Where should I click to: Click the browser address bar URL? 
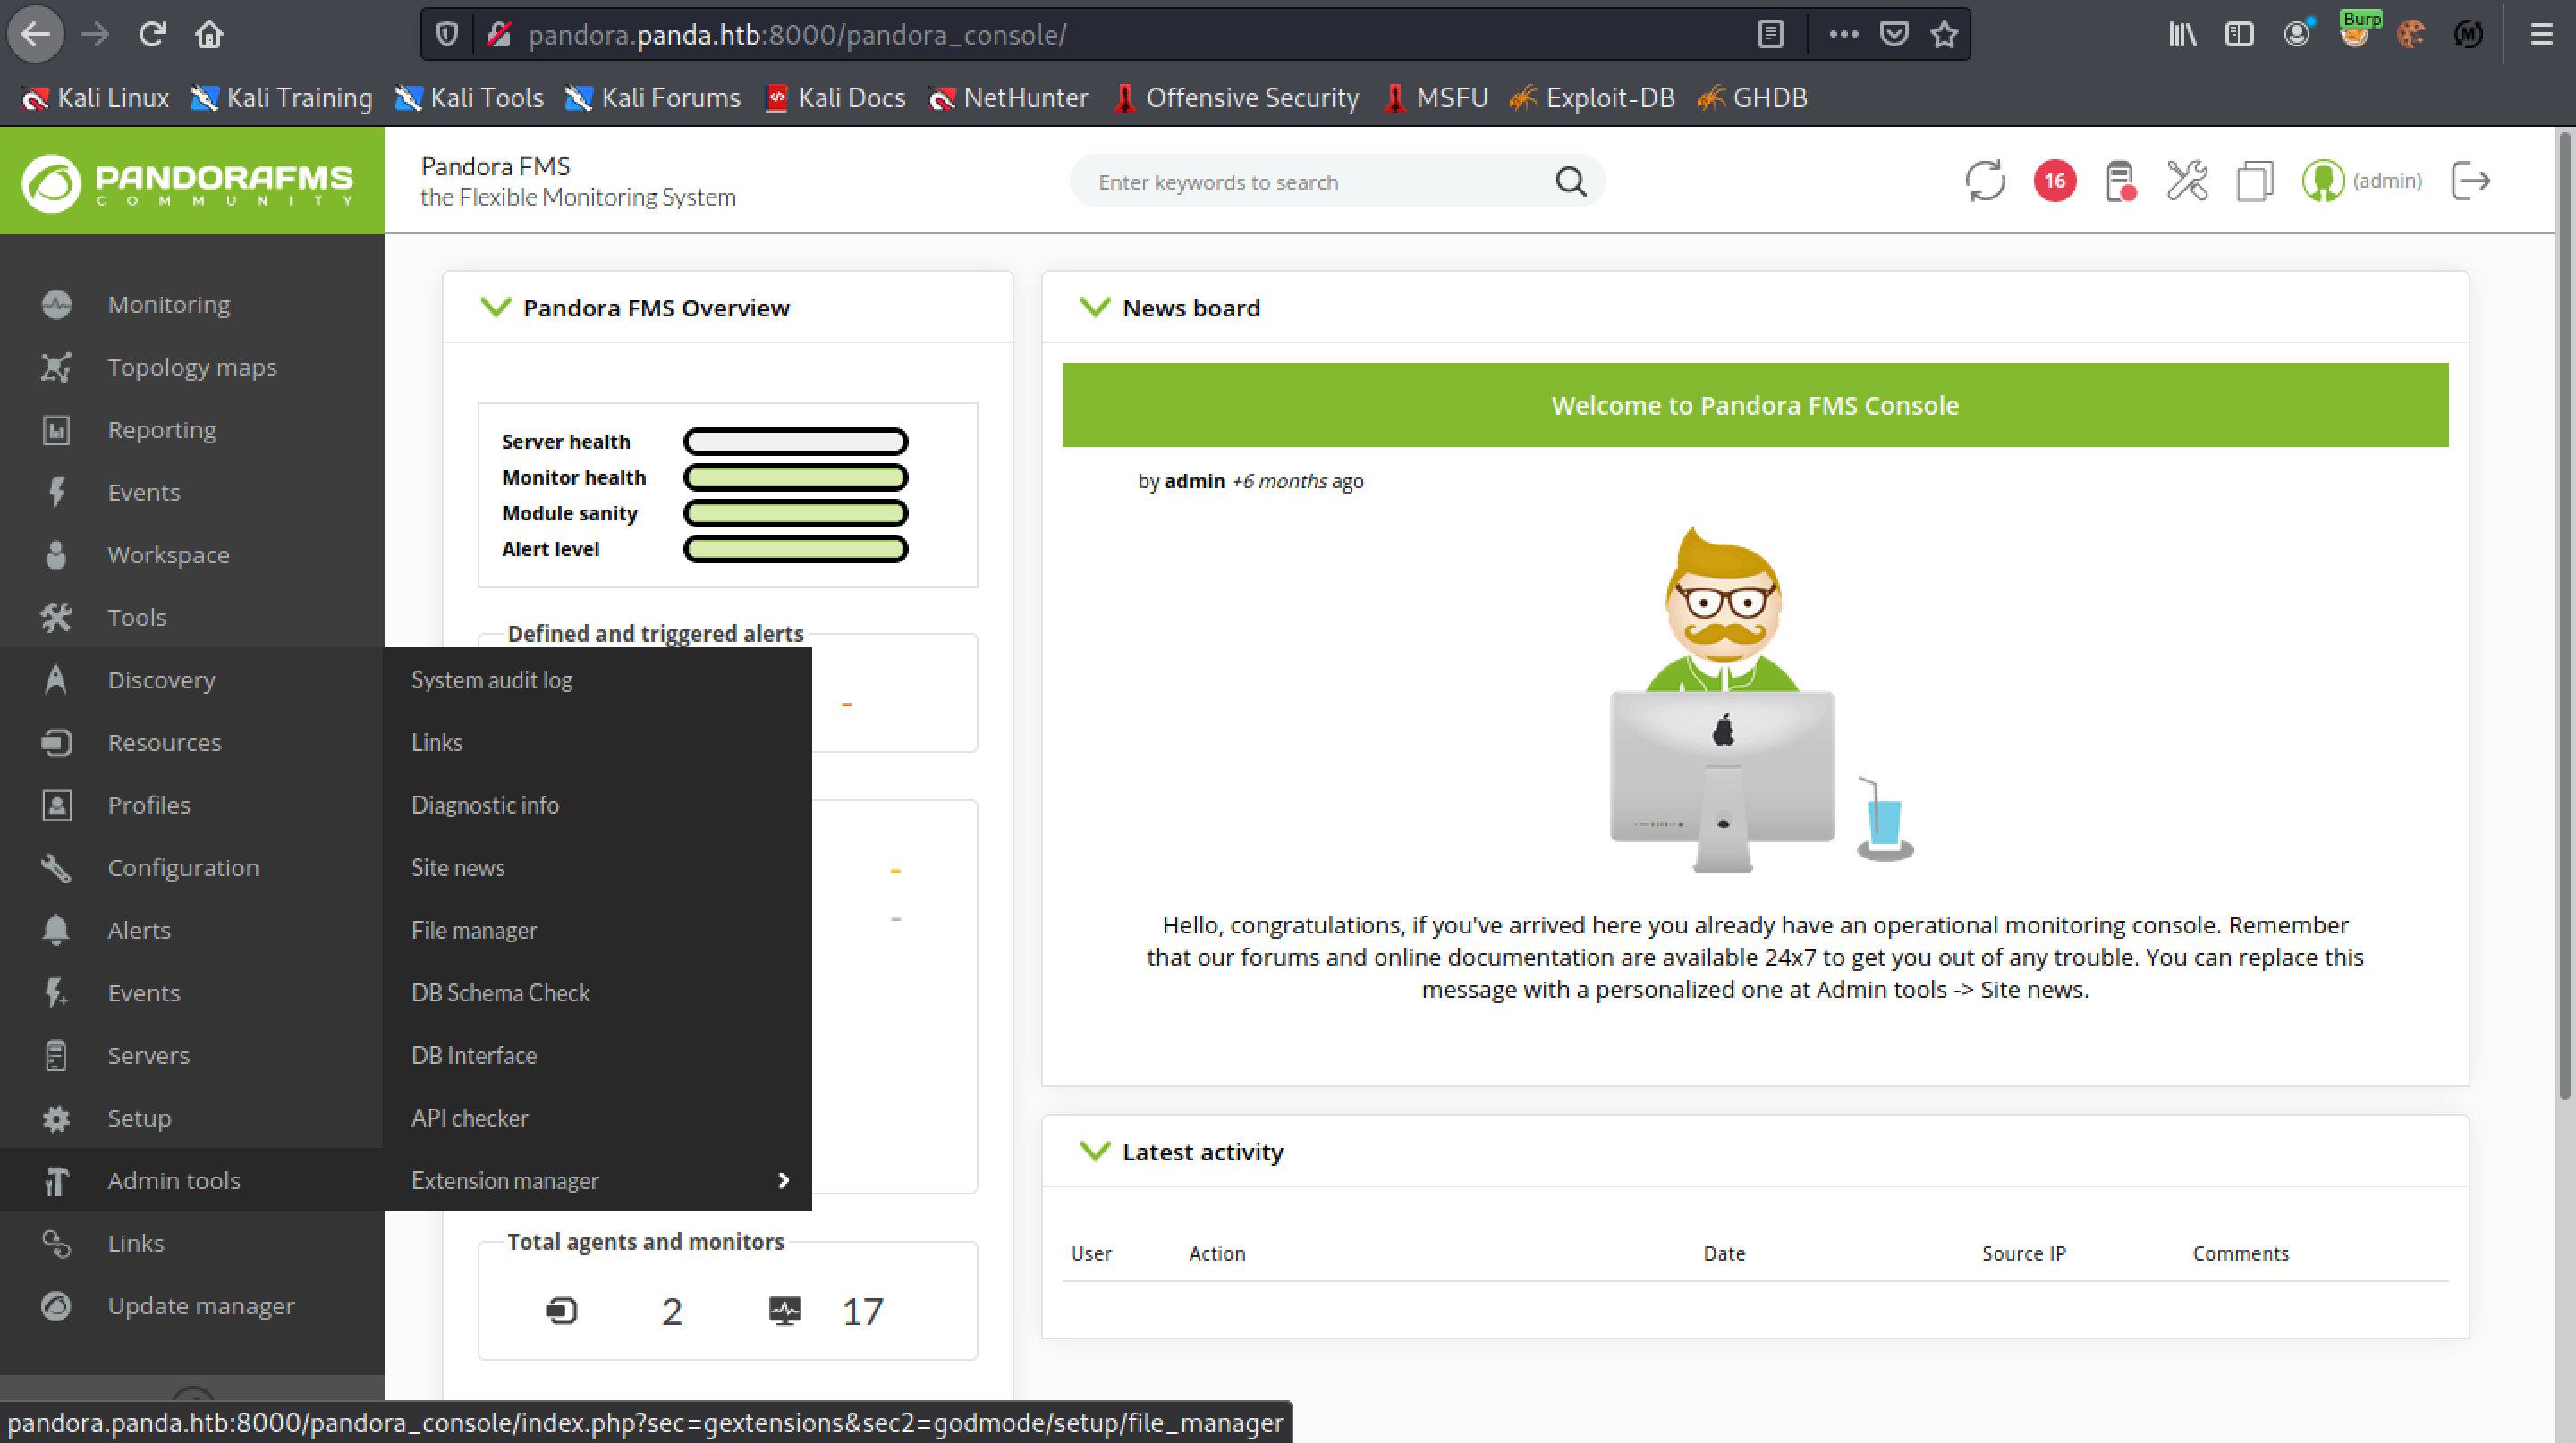pyautogui.click(x=797, y=35)
